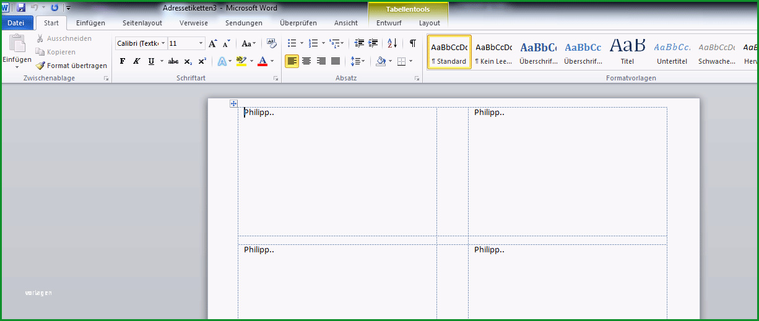The height and width of the screenshot is (321, 759).
Task: Select align right
Action: [321, 61]
